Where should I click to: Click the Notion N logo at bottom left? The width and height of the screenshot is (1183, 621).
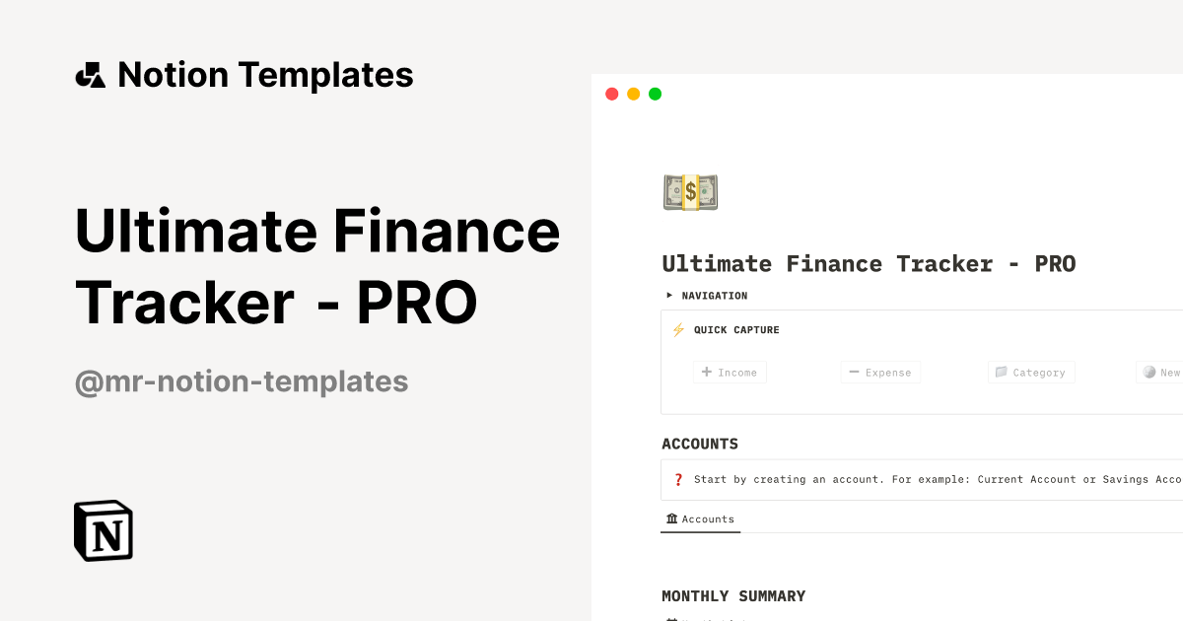pos(103,530)
